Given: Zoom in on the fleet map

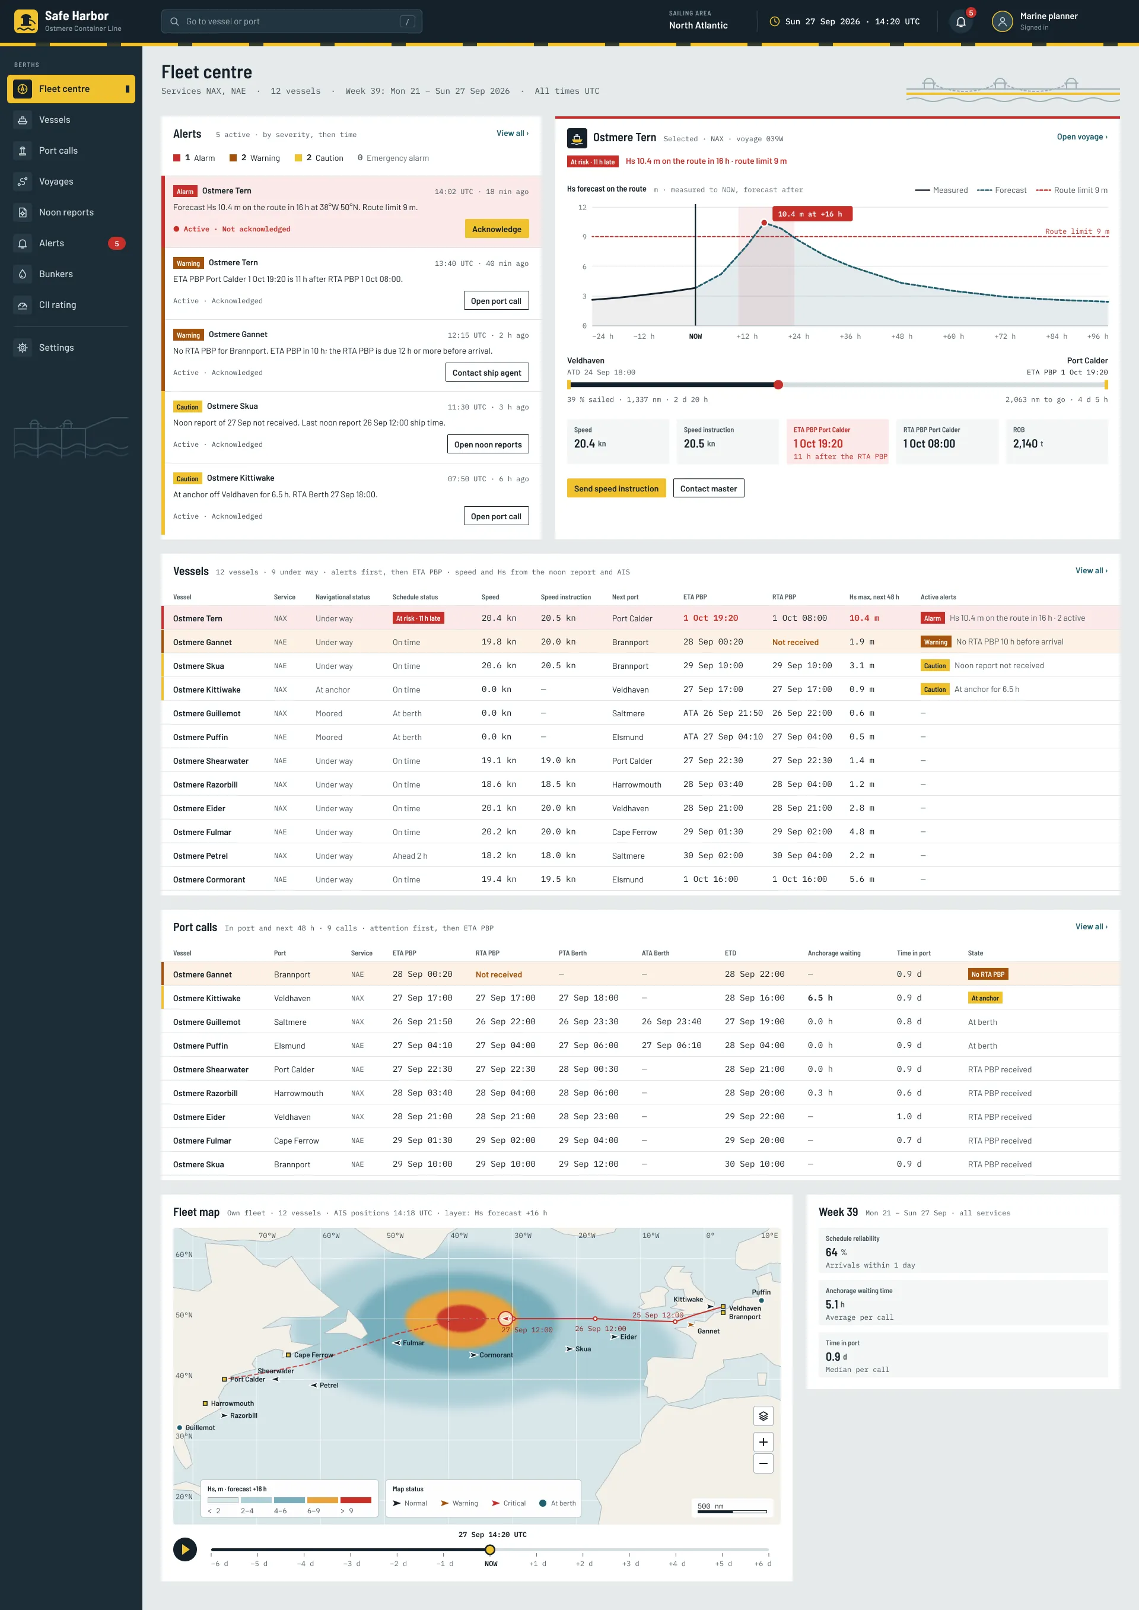Looking at the screenshot, I should point(763,1441).
